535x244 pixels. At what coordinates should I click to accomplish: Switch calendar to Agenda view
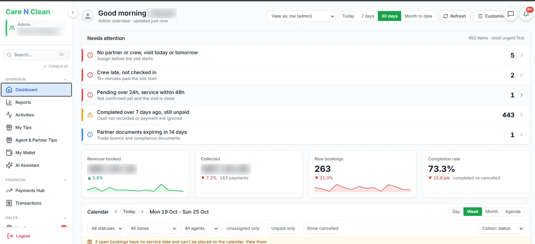tap(513, 211)
